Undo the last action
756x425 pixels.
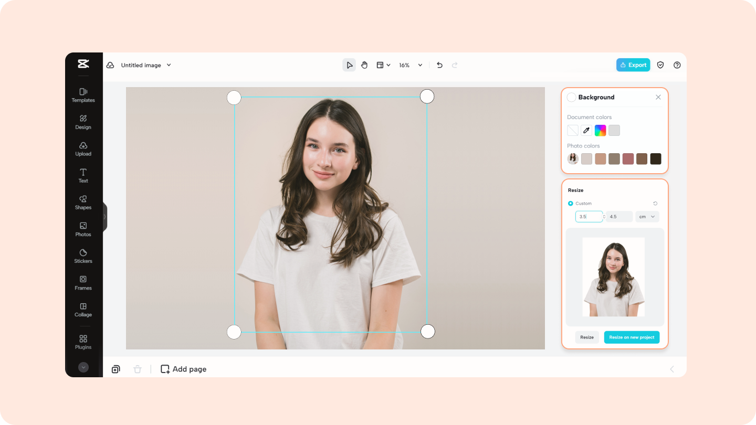(439, 65)
